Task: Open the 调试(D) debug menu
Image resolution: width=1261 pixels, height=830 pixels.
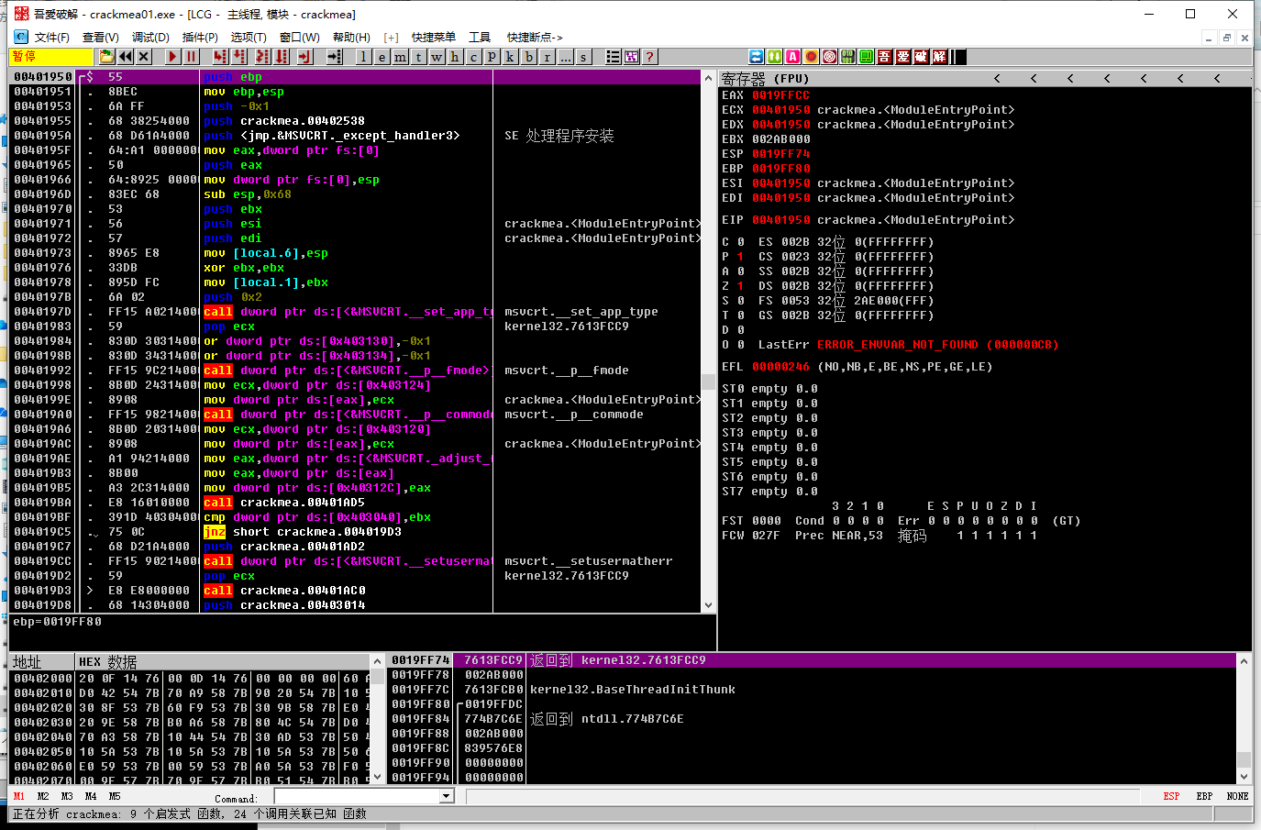Action: coord(150,38)
